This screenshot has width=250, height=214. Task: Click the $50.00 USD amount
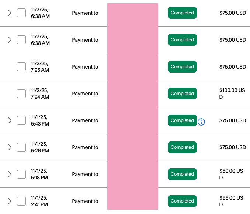pyautogui.click(x=232, y=174)
